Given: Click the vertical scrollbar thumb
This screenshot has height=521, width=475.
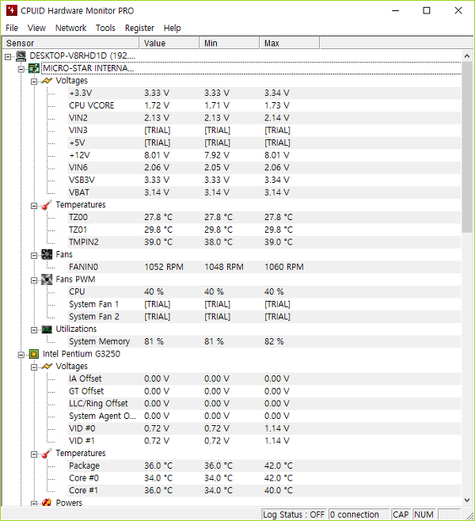Looking at the screenshot, I should 467,146.
